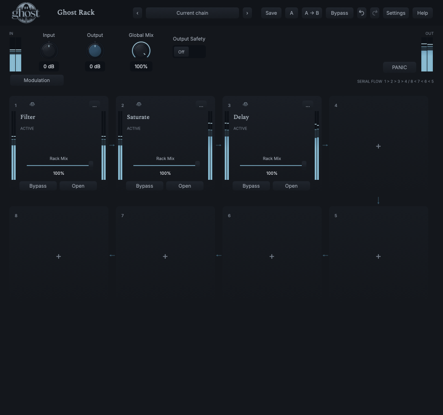Click the Saturate module title

[x=138, y=117]
